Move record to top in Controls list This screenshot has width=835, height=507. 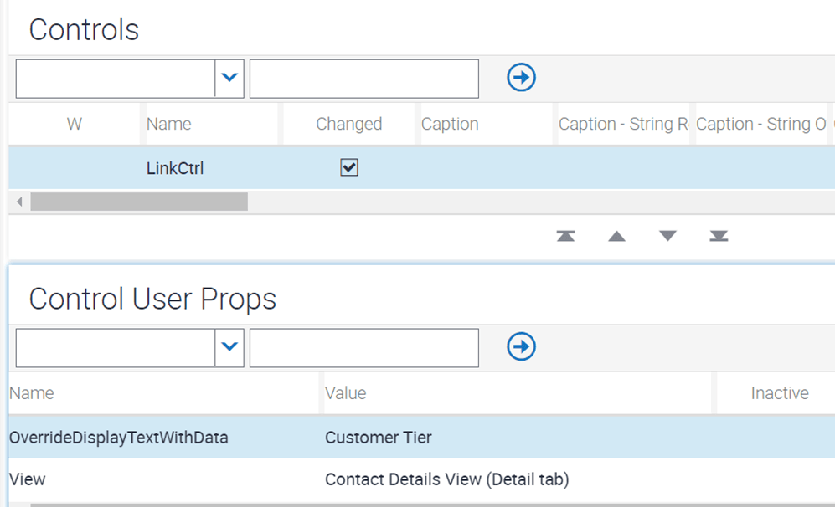[565, 236]
